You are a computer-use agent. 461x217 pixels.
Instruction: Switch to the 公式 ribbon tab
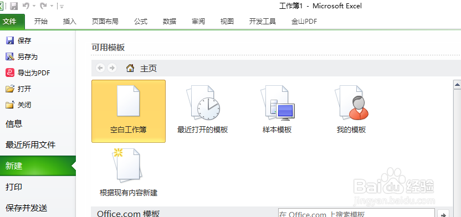click(x=141, y=22)
